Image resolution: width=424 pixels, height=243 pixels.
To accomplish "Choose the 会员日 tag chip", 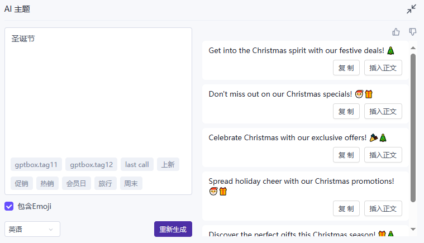I will coord(76,183).
